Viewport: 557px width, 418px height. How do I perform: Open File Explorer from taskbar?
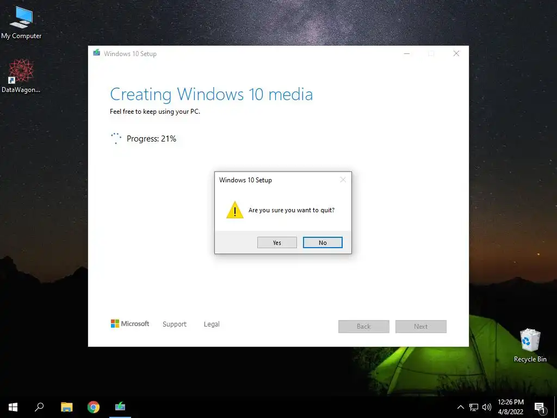click(66, 407)
